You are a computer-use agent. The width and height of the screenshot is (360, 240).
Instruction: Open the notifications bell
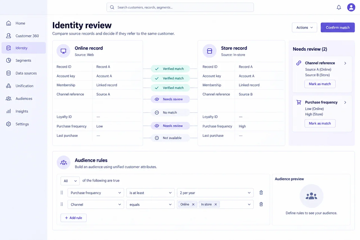tap(339, 8)
